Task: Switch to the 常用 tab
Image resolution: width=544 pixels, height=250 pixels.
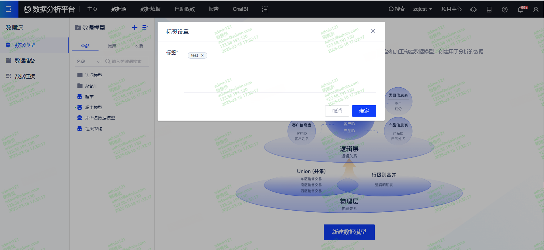Action: pyautogui.click(x=112, y=46)
